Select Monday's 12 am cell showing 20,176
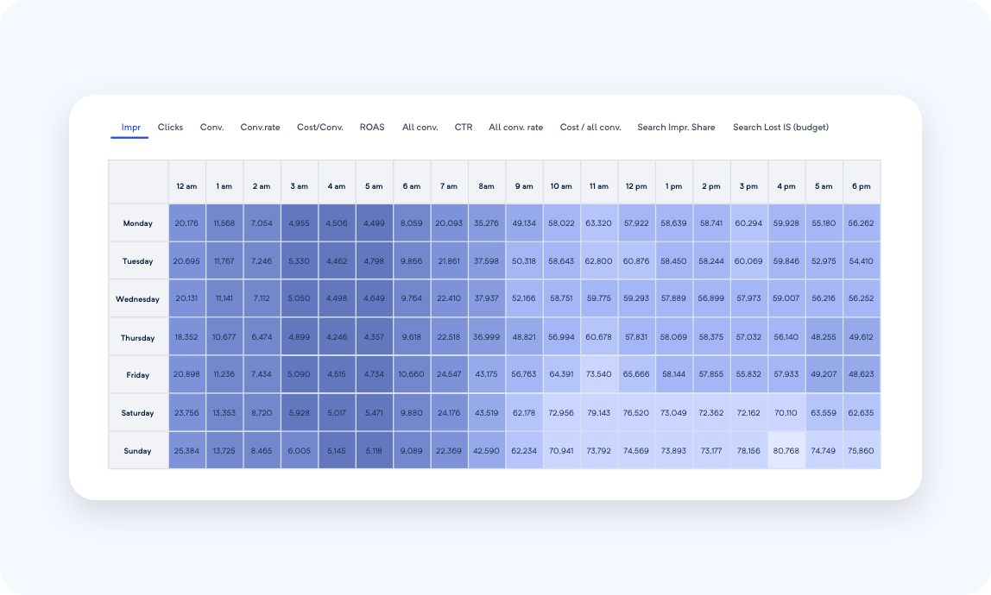 (186, 222)
